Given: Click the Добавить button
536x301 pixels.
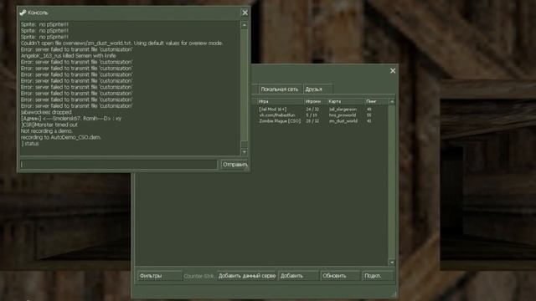Looking at the screenshot, I should coord(298,276).
